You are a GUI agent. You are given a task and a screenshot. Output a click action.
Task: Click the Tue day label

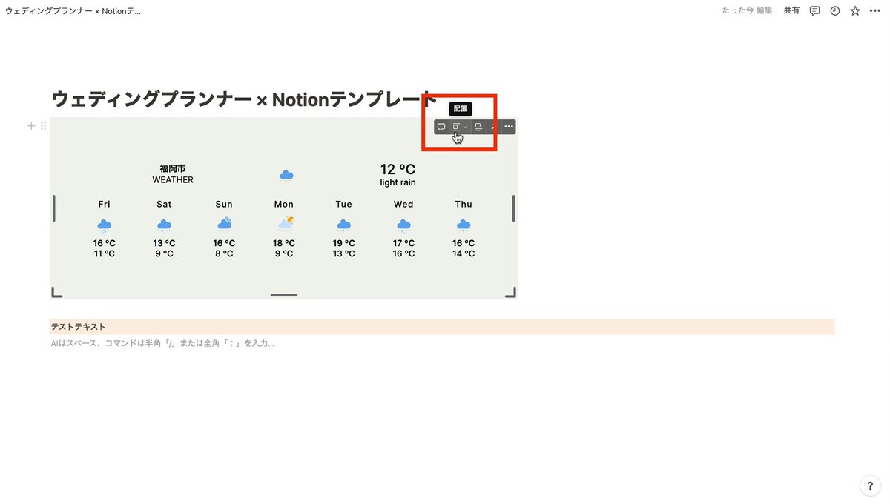click(343, 205)
